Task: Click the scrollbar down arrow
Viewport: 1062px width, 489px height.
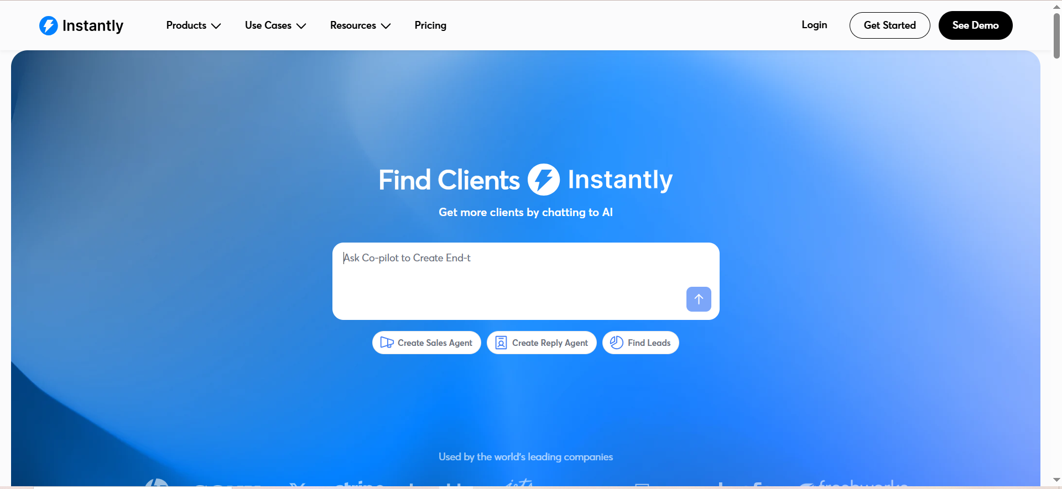Action: tap(1056, 480)
